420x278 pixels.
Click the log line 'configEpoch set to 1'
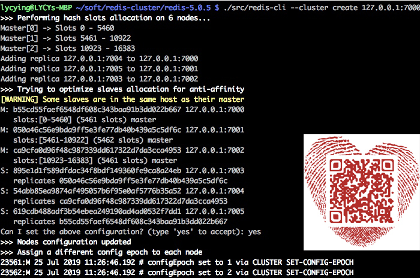pyautogui.click(x=177, y=262)
